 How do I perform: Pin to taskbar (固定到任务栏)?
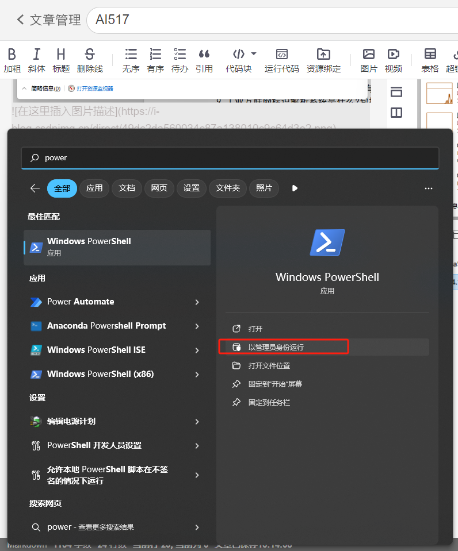click(x=327, y=403)
